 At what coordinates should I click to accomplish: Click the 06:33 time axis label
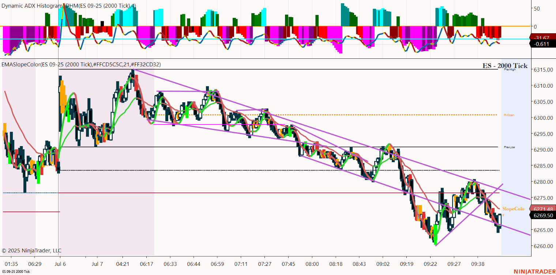170,264
